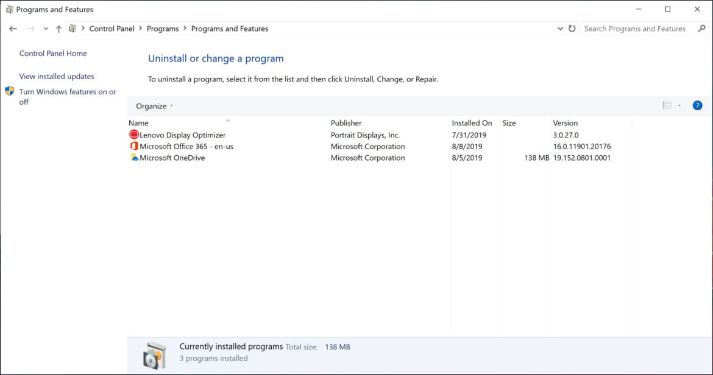Open the Organize dropdown menu
Image resolution: width=713 pixels, height=375 pixels.
[x=155, y=106]
